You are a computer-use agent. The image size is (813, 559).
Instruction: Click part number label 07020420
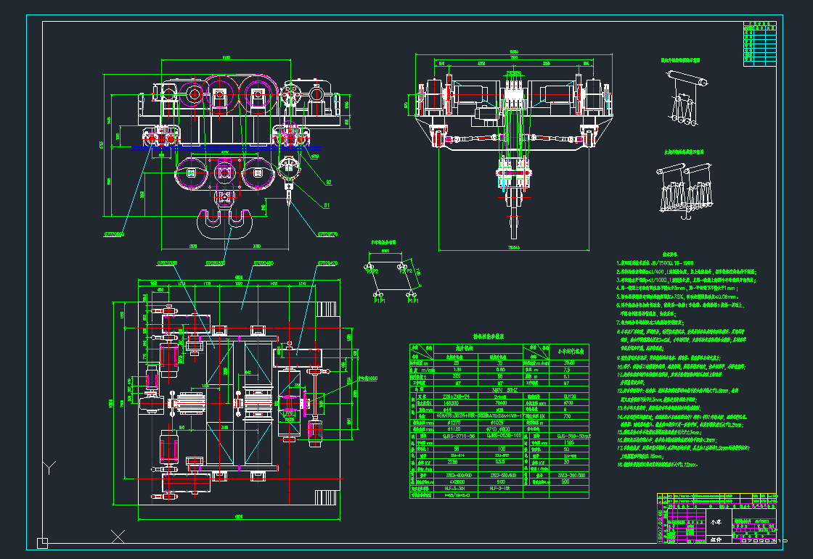(328, 262)
